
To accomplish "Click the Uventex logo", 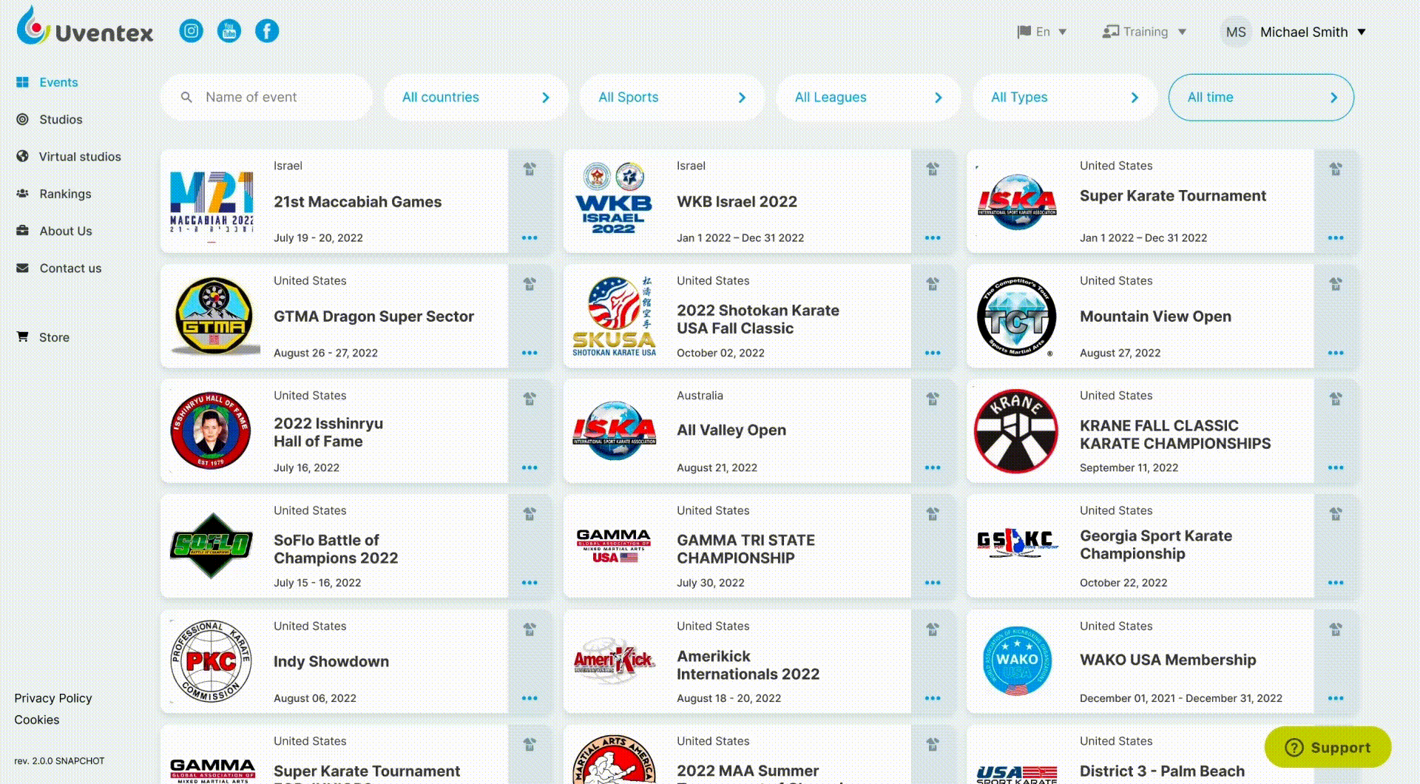I will point(85,27).
